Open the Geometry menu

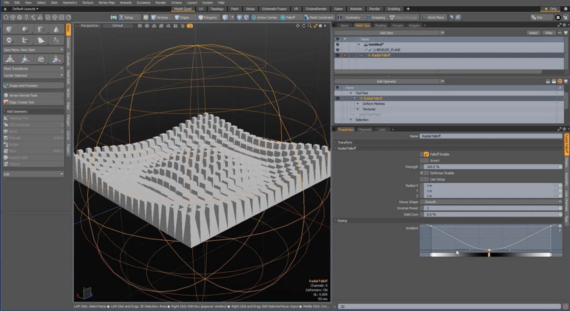(x=70, y=3)
